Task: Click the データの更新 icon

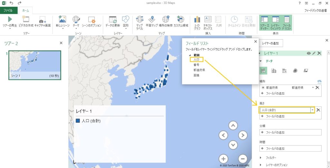Action: coord(113,20)
